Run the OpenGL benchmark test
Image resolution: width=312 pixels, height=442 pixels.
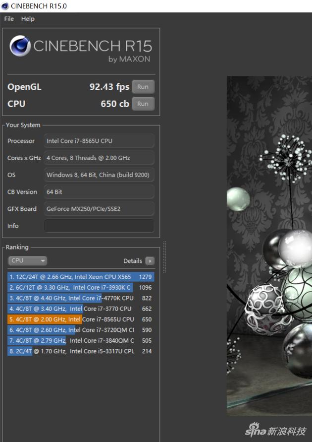[143, 87]
